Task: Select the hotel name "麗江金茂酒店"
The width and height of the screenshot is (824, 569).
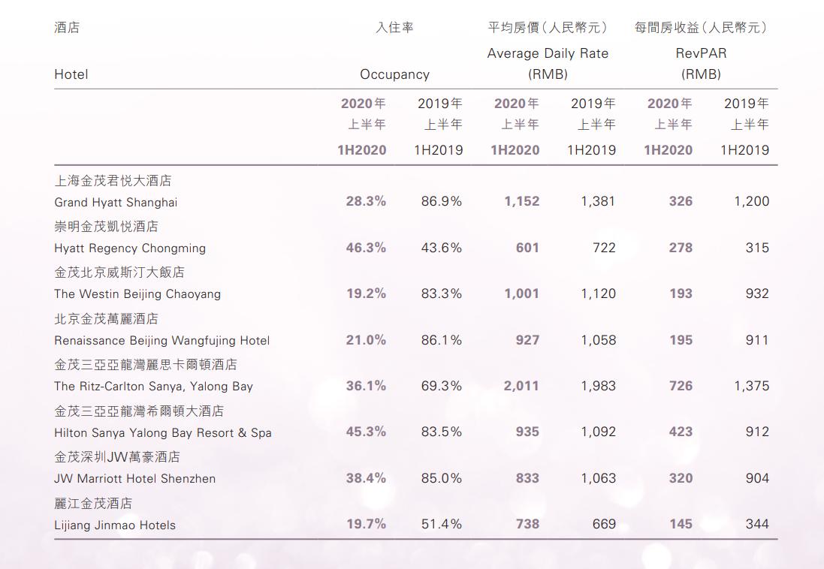Action: pos(93,504)
